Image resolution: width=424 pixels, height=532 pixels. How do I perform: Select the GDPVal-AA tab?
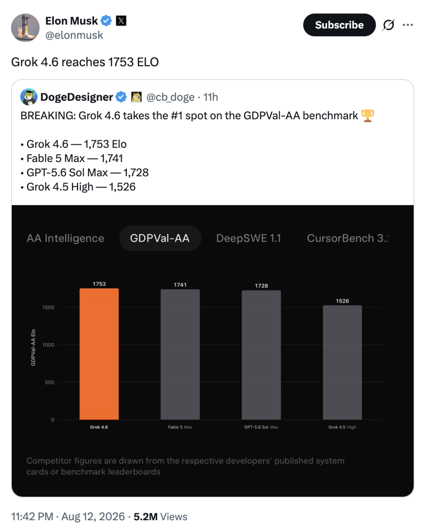tap(160, 238)
